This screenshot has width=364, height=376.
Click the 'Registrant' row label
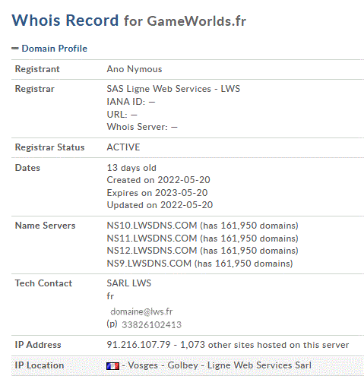click(37, 69)
